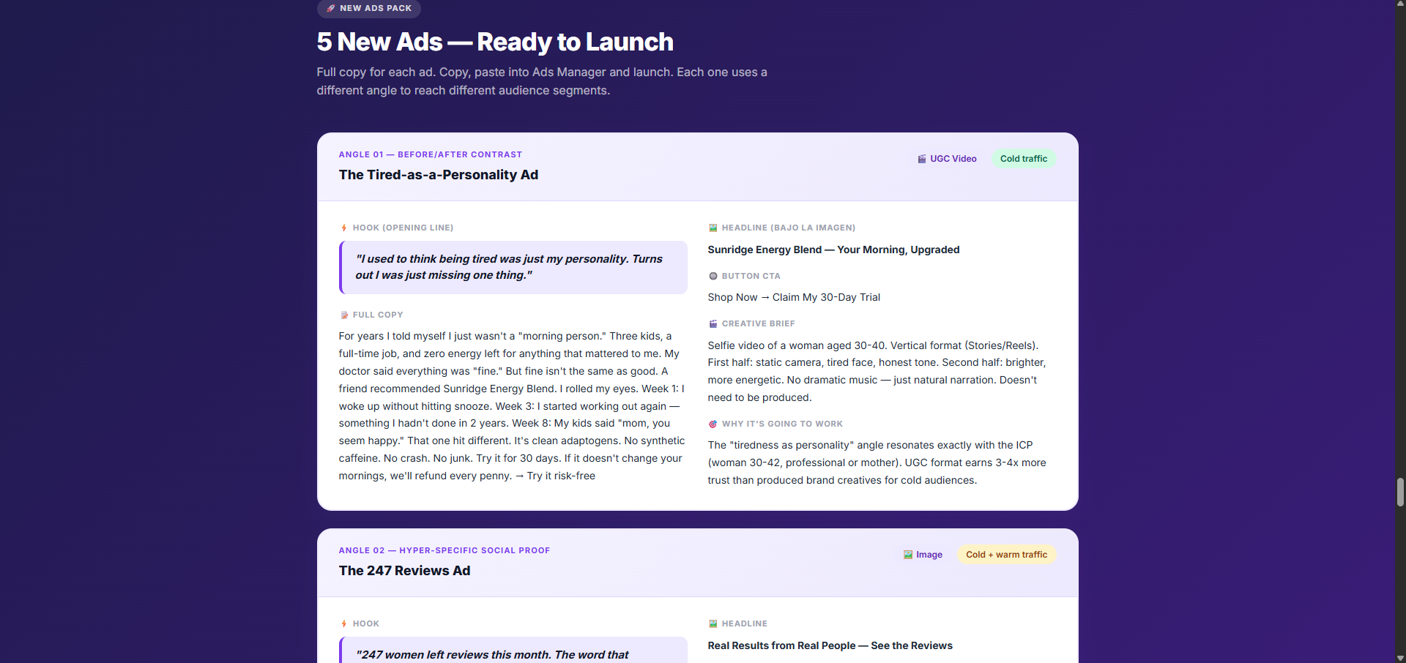This screenshot has width=1406, height=663.
Task: Click the document icon next to FULL COPY
Action: (344, 315)
